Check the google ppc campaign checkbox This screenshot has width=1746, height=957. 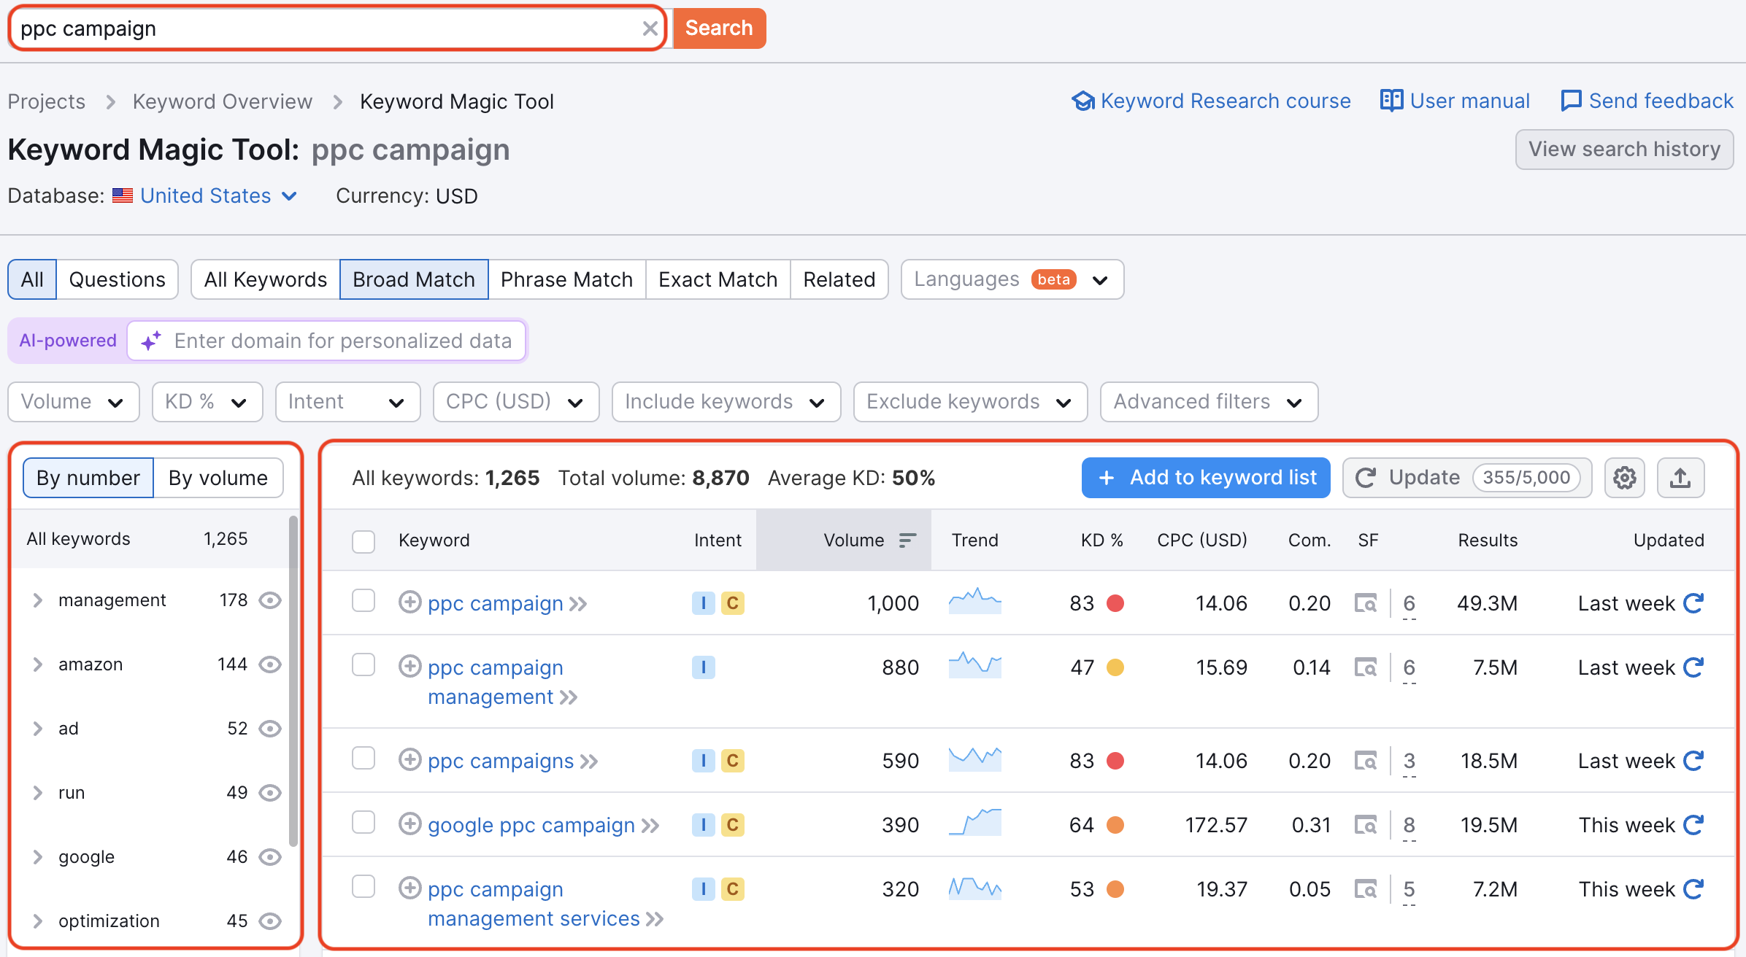[364, 823]
